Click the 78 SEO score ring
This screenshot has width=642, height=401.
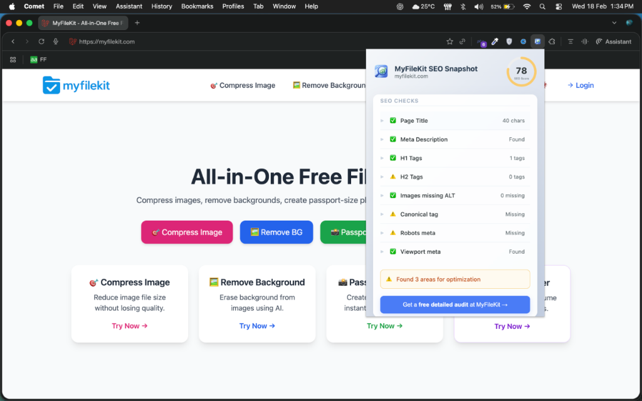[521, 71]
